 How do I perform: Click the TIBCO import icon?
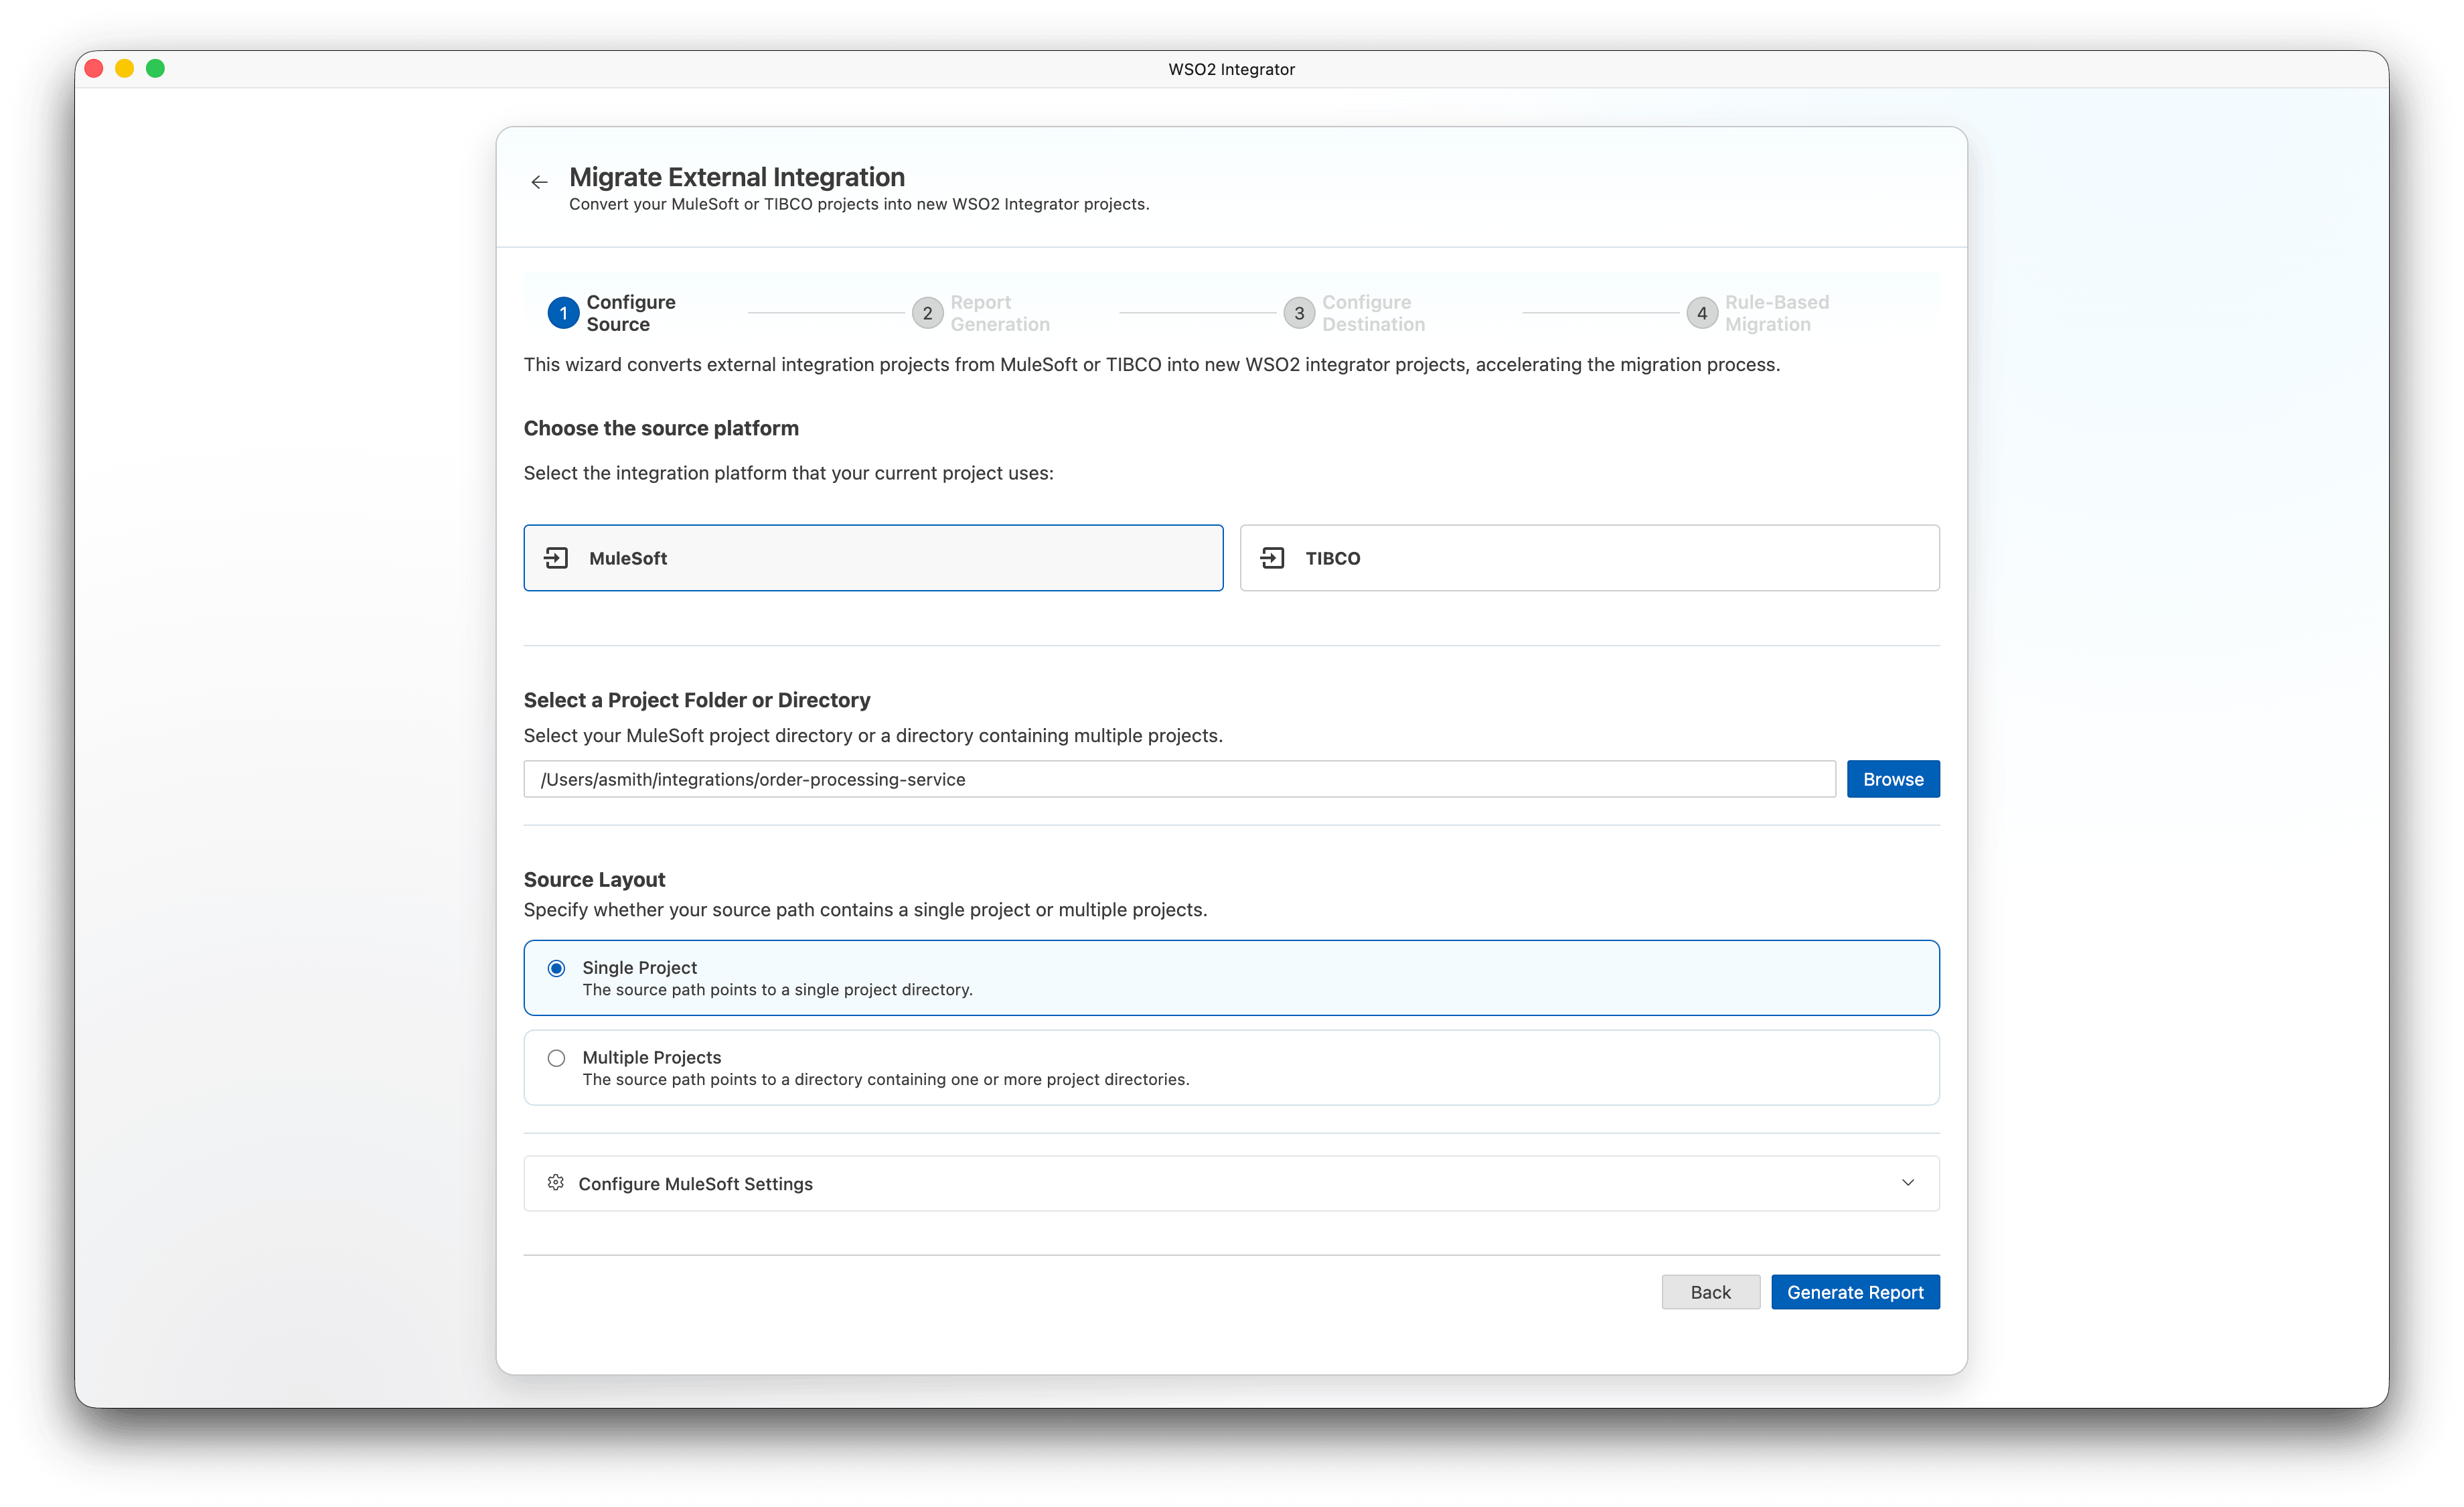tap(1272, 558)
